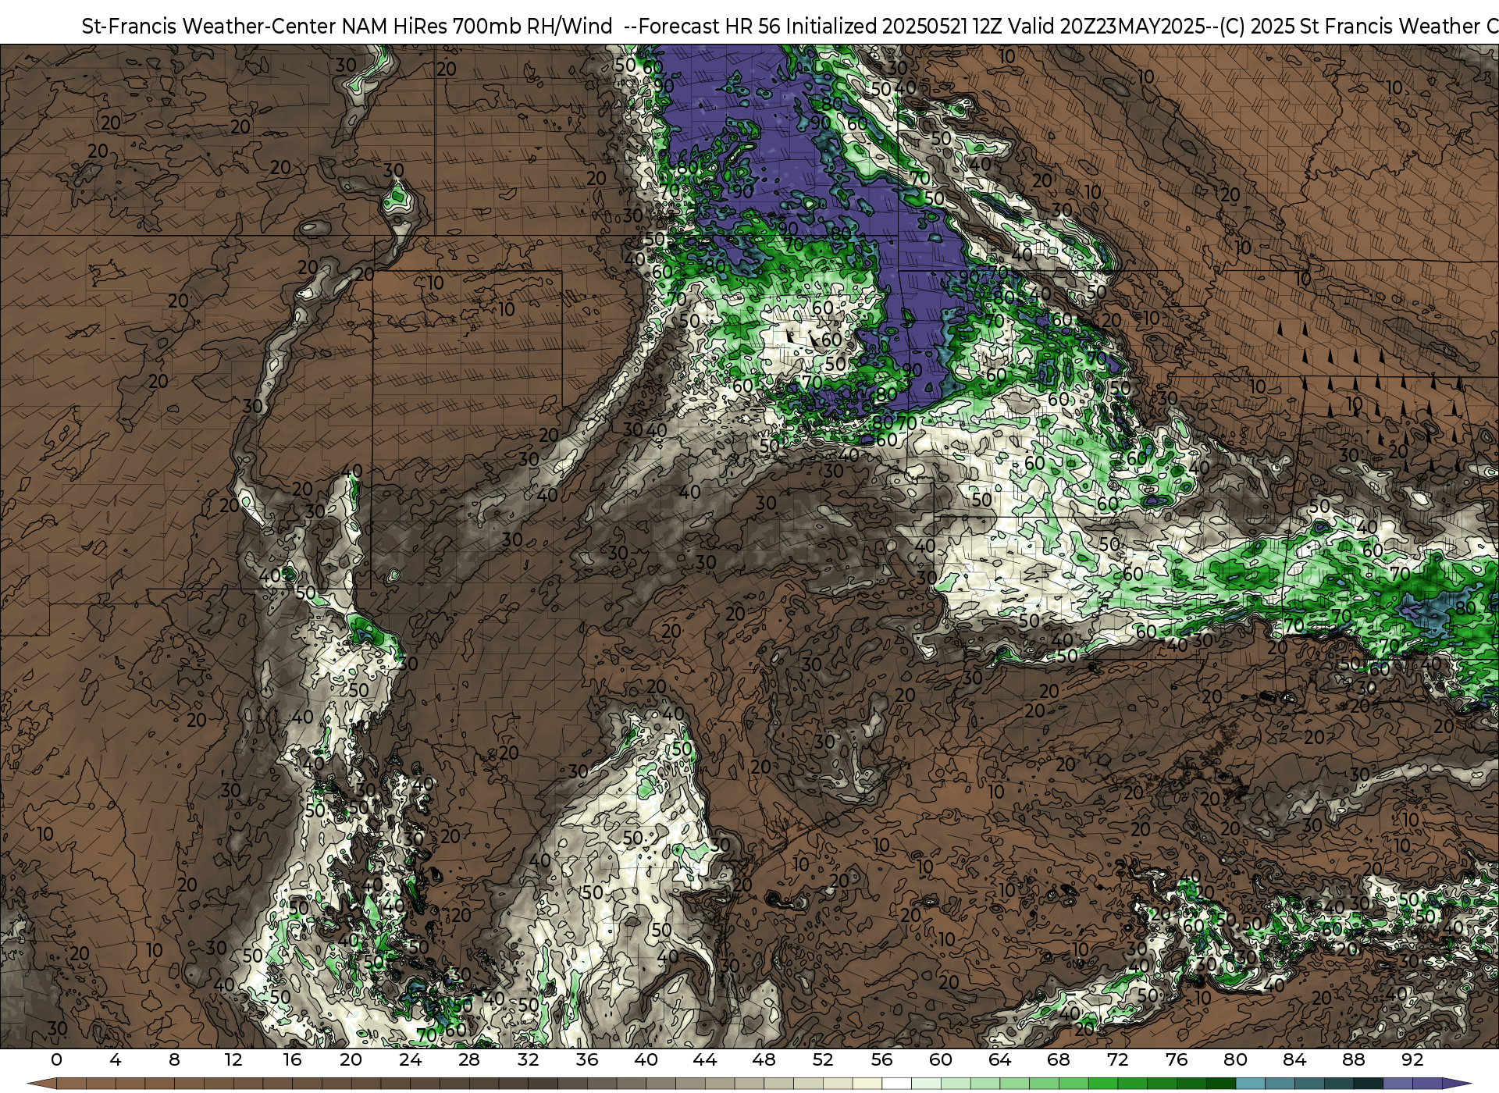Click the colorbar tick label '28'
This screenshot has width=1499, height=1093.
pyautogui.click(x=469, y=1059)
